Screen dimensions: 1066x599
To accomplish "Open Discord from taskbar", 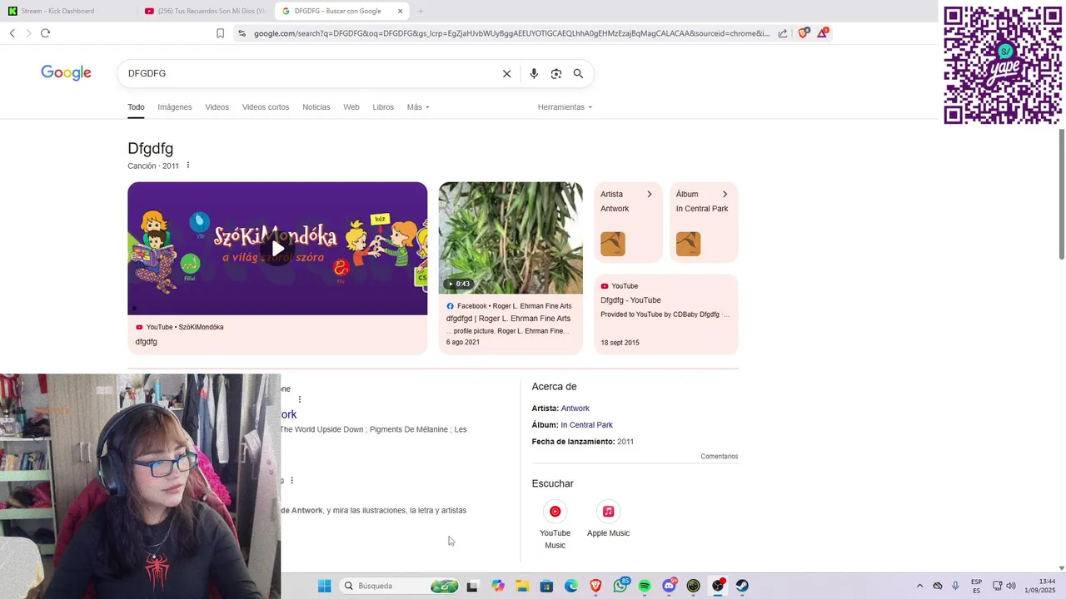I will coord(669,586).
